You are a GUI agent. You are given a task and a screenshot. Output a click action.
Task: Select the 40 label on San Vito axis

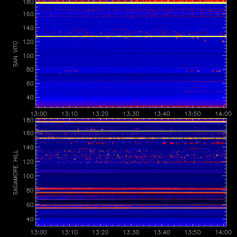(30, 97)
